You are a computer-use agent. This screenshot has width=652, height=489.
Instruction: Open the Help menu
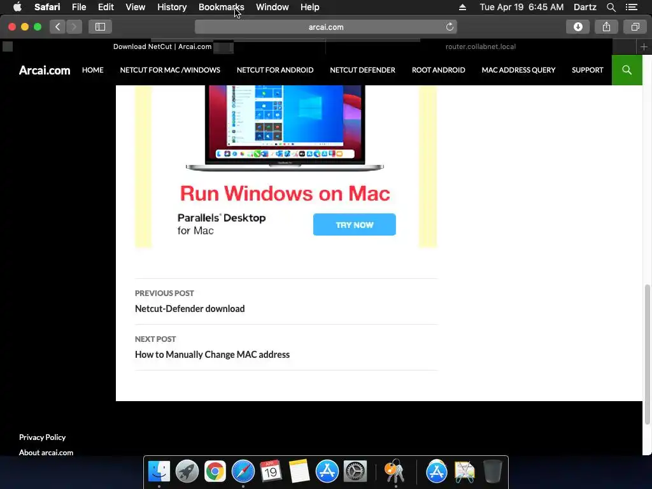(310, 7)
